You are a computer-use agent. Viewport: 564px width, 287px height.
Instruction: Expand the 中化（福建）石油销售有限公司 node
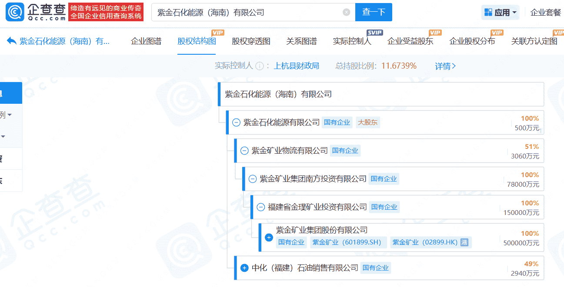[x=244, y=268]
